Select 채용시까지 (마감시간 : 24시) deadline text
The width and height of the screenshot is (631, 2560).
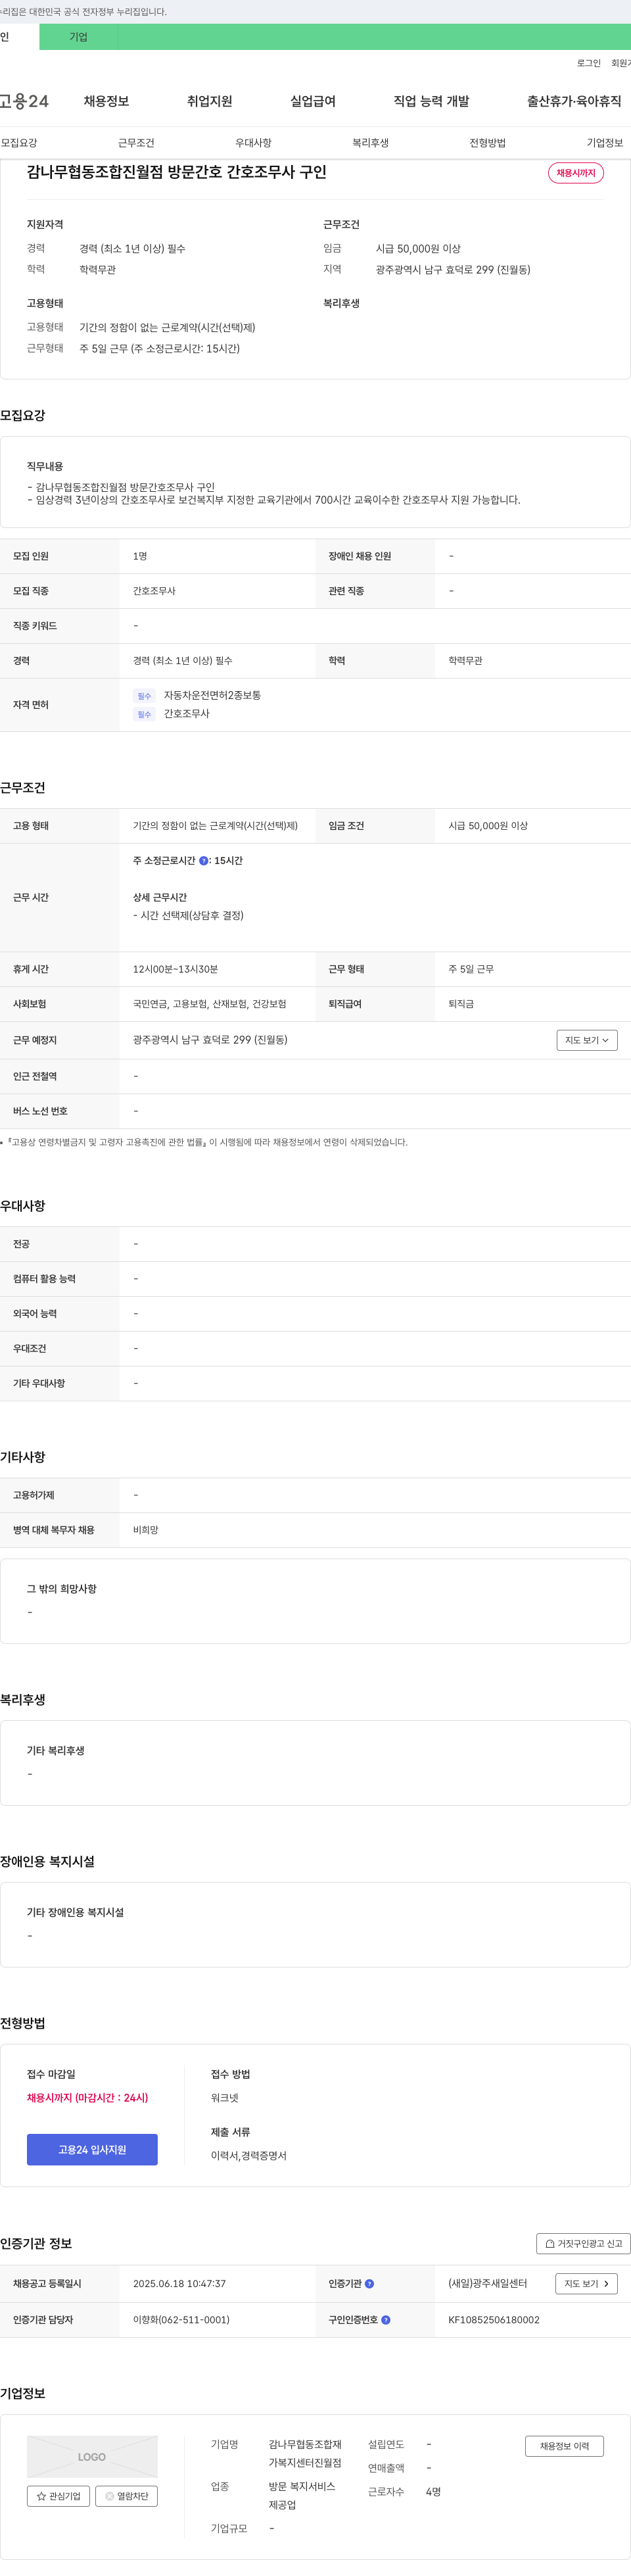coord(87,2098)
